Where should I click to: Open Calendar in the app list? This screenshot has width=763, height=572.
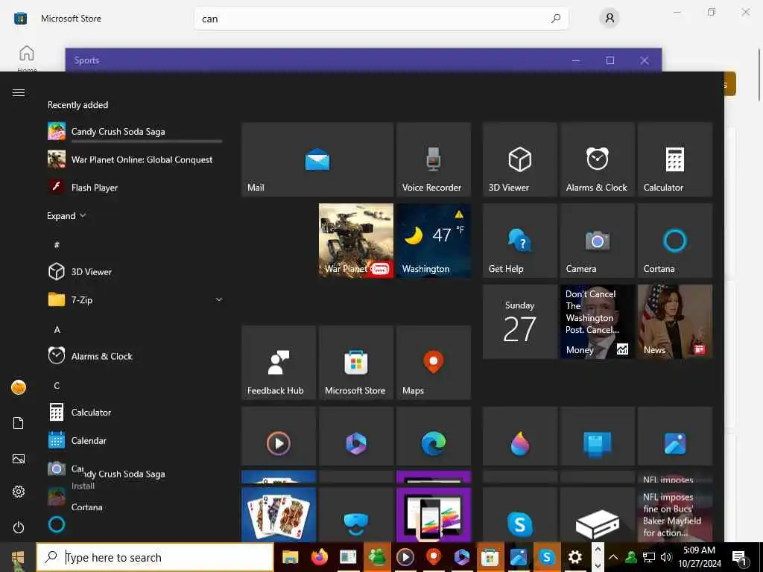coord(134,440)
